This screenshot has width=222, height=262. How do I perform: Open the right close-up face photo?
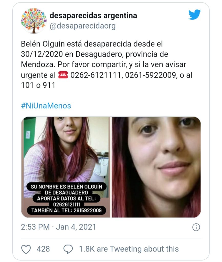[x=156, y=167]
